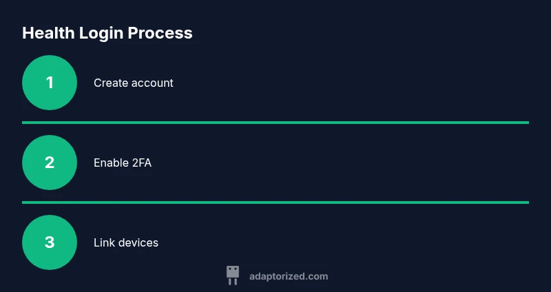Select the "Enable 2FA" step text

pyautogui.click(x=123, y=163)
